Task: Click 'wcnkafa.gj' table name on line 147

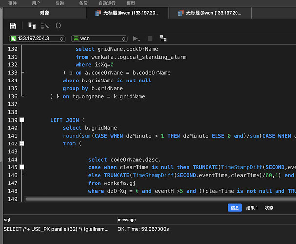Action: (119, 183)
